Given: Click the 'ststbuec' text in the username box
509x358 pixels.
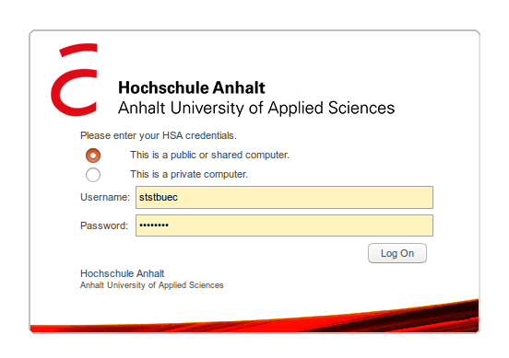Looking at the screenshot, I should [x=159, y=197].
